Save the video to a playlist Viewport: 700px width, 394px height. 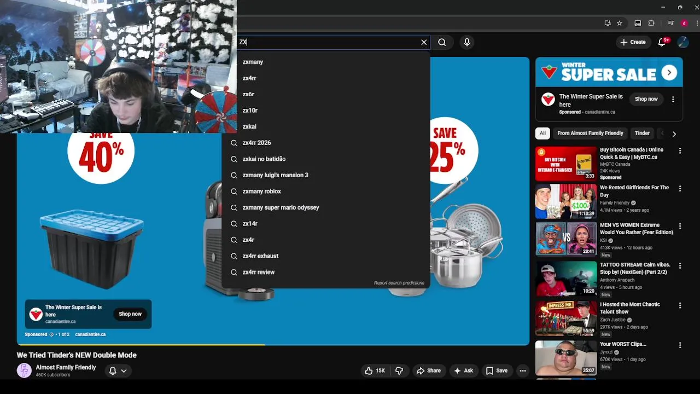click(x=497, y=370)
